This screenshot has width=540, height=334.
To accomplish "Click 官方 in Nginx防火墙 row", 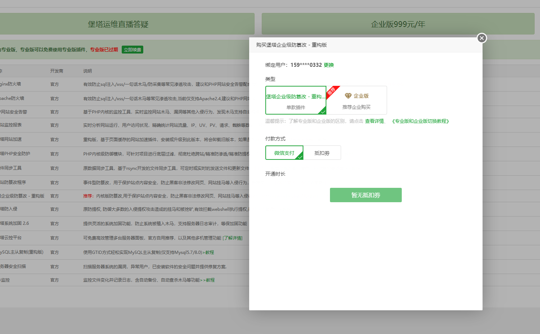I will (55, 84).
